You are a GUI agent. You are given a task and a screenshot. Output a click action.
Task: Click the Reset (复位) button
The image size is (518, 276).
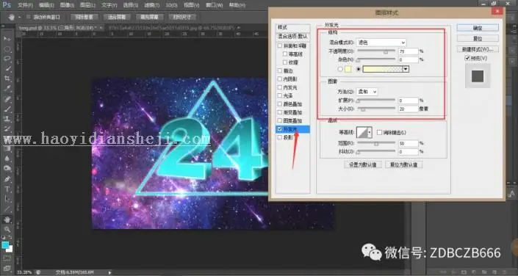click(478, 39)
